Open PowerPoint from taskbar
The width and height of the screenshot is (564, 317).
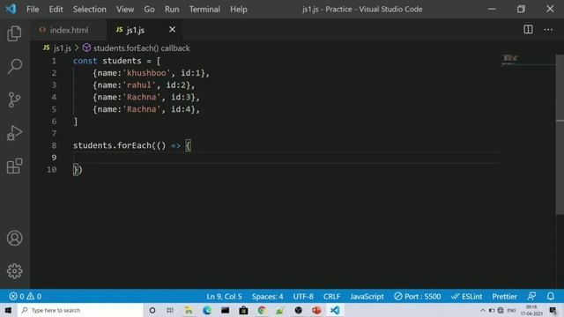click(316, 310)
